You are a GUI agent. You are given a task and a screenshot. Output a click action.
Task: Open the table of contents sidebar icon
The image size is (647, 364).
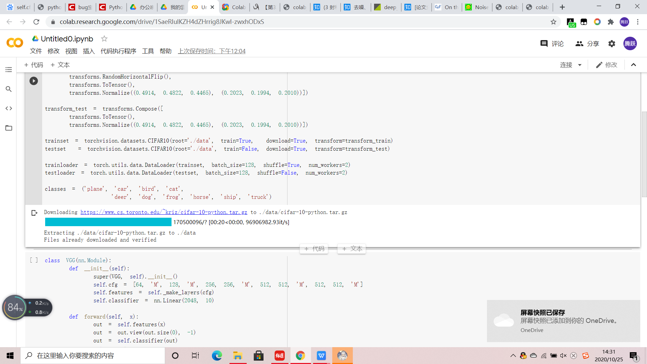pyautogui.click(x=9, y=70)
